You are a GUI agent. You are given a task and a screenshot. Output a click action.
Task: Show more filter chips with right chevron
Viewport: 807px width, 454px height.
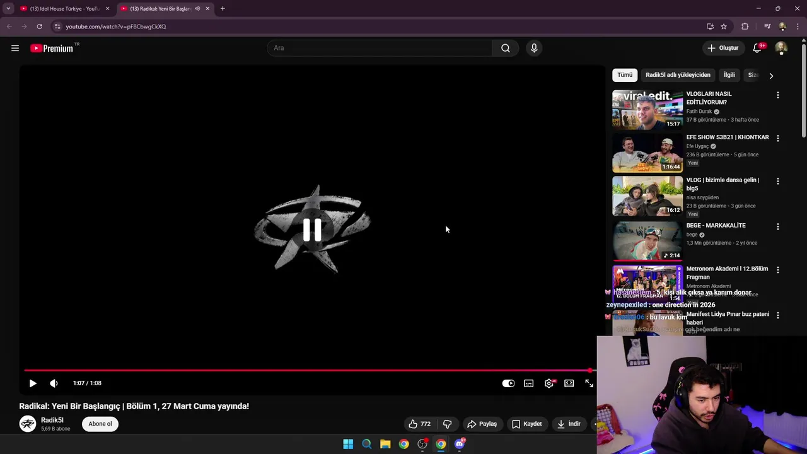point(771,76)
